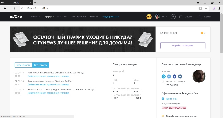
Task: Click the CityNews advertising banner
Action: [x=83, y=39]
